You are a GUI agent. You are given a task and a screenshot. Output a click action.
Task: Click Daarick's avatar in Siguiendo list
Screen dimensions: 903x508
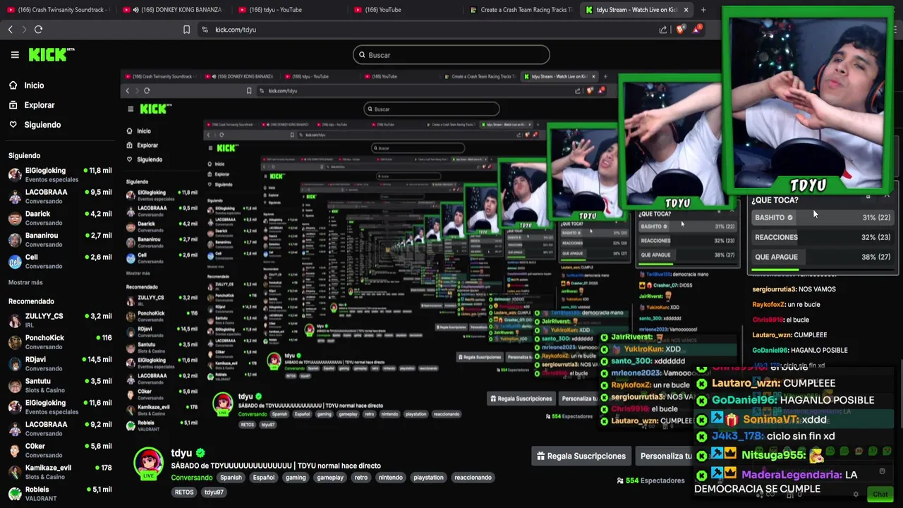[15, 218]
